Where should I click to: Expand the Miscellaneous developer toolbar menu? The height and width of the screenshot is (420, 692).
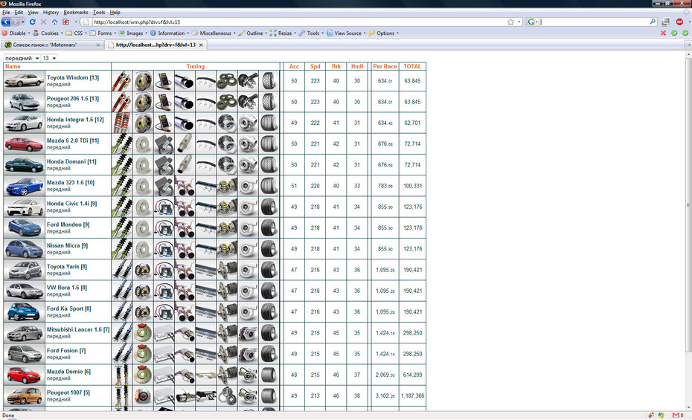[213, 33]
